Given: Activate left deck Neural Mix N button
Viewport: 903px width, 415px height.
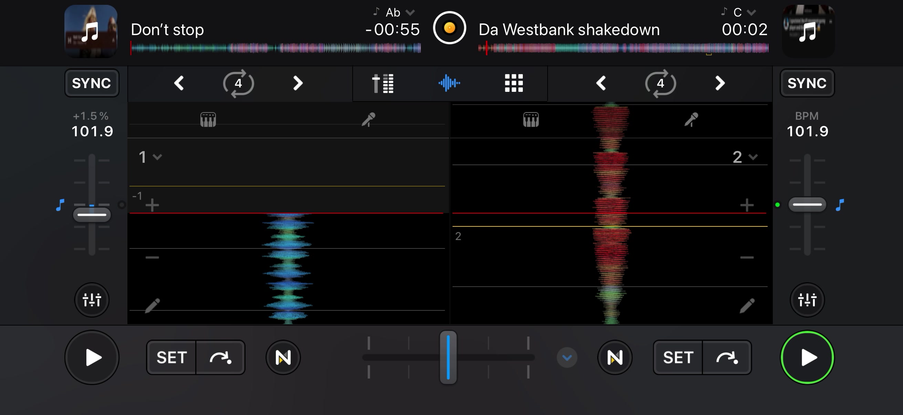Looking at the screenshot, I should [283, 358].
